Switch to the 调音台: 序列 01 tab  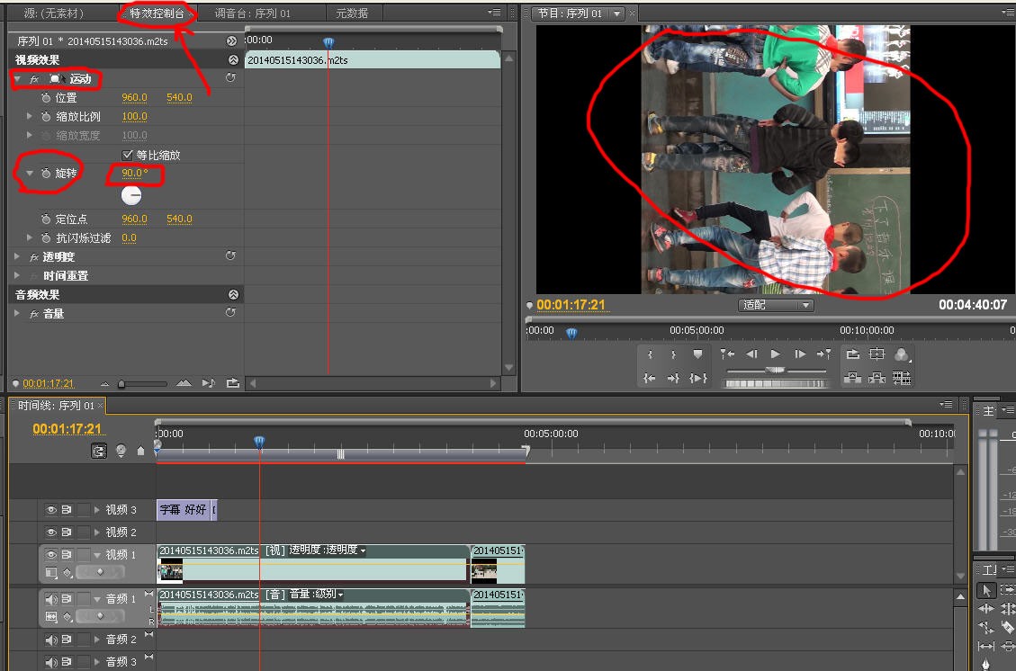252,13
